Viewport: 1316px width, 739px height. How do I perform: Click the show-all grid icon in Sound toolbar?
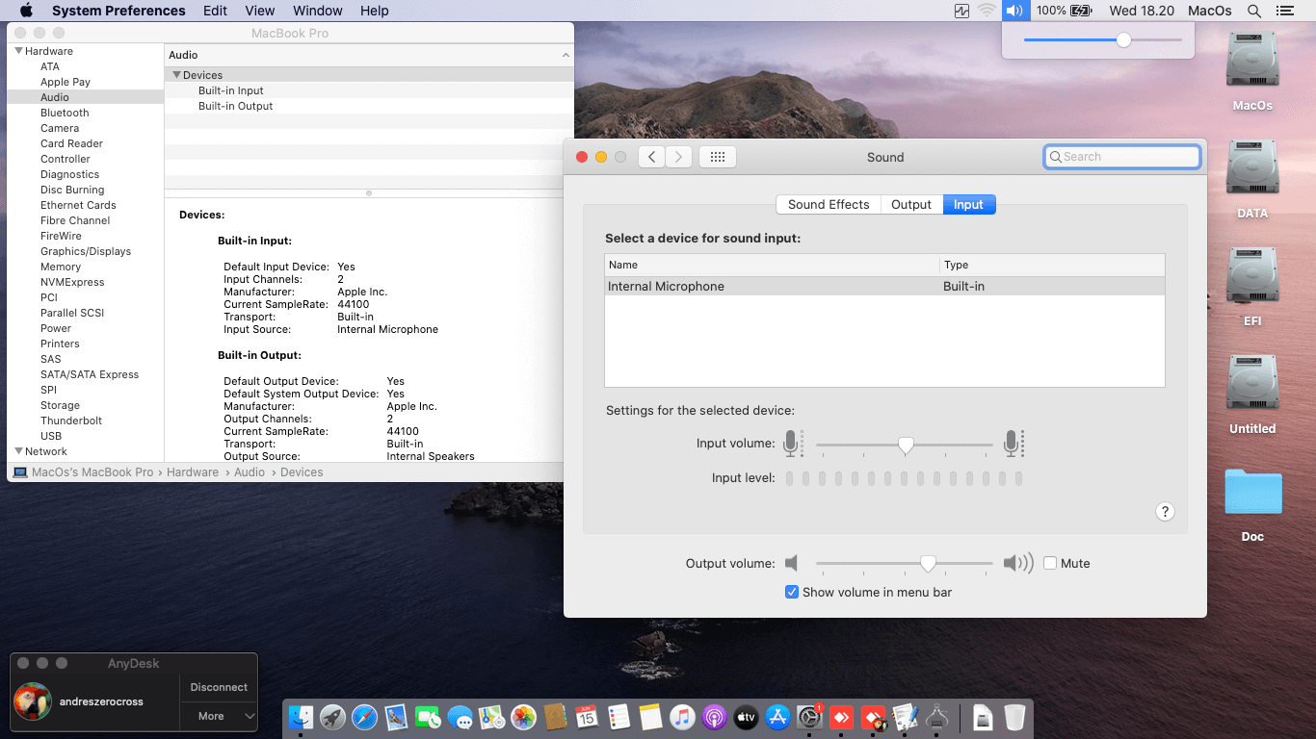click(718, 157)
